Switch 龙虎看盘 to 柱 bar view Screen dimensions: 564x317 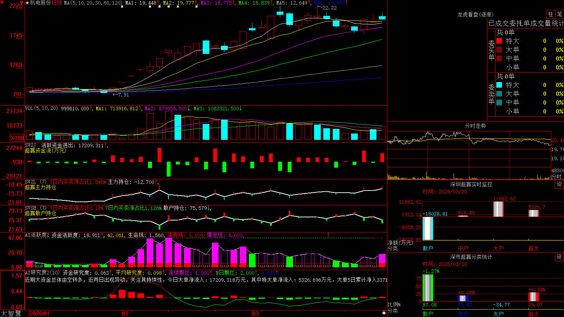[x=551, y=14]
